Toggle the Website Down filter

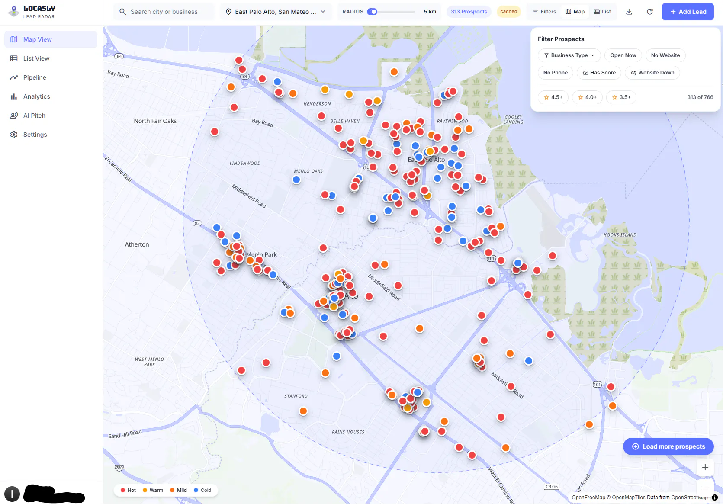(652, 73)
